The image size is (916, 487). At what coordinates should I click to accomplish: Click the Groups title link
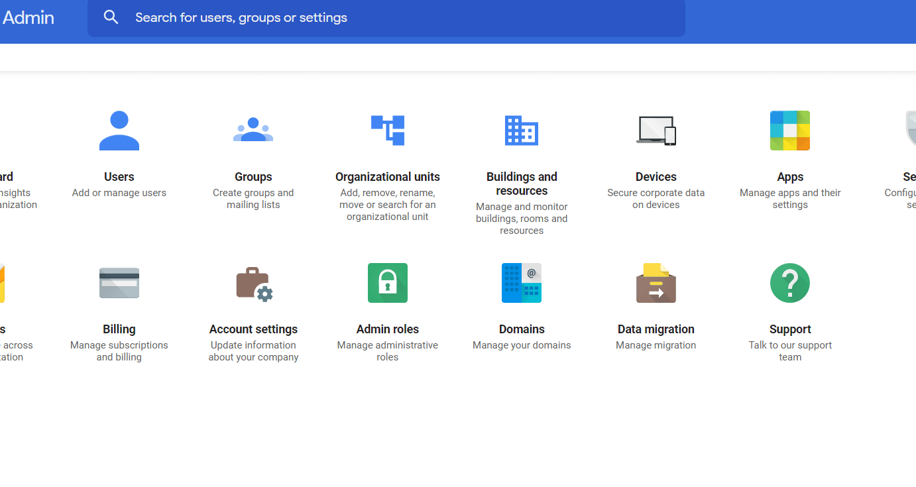pyautogui.click(x=253, y=177)
